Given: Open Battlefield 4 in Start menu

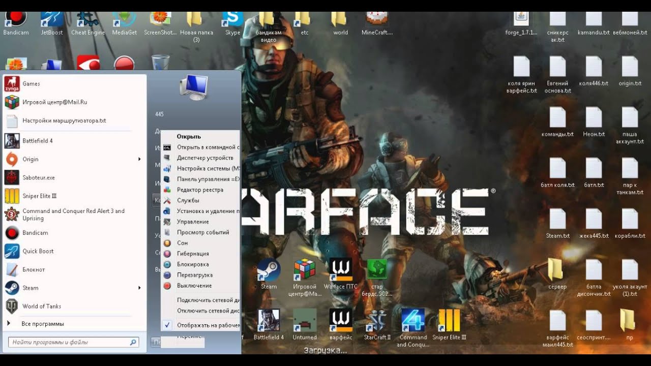Looking at the screenshot, I should [75, 141].
